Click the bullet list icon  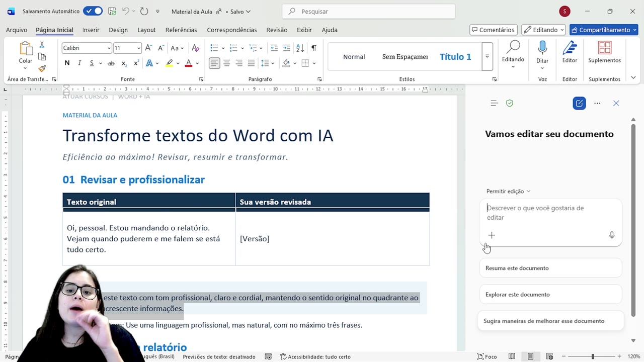coord(214,48)
